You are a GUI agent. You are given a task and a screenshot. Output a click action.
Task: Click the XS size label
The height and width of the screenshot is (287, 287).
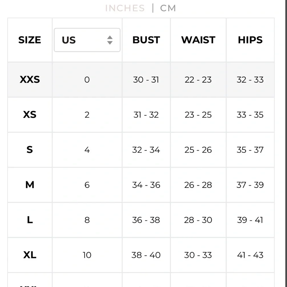(30, 115)
